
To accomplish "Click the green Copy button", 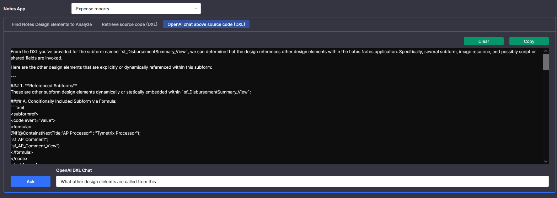I will pyautogui.click(x=529, y=41).
